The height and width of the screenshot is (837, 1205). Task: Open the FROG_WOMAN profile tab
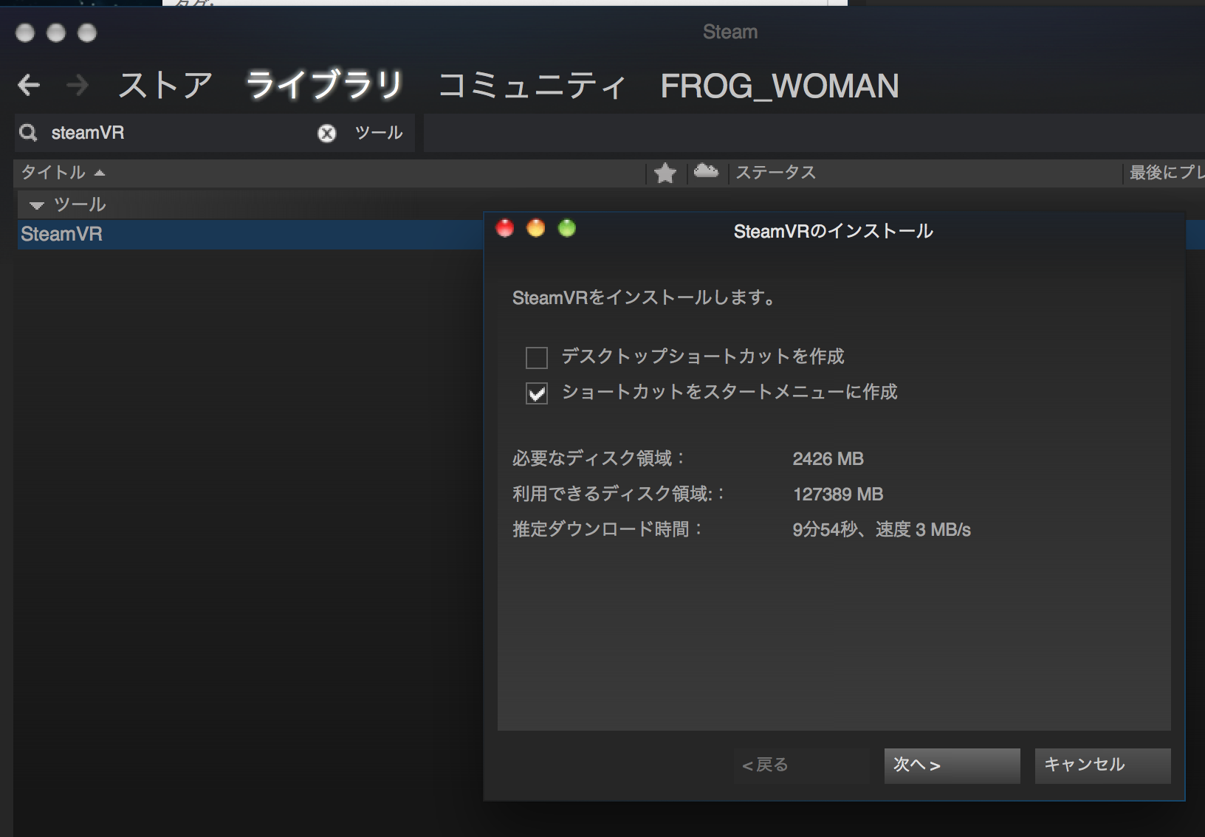coord(780,86)
